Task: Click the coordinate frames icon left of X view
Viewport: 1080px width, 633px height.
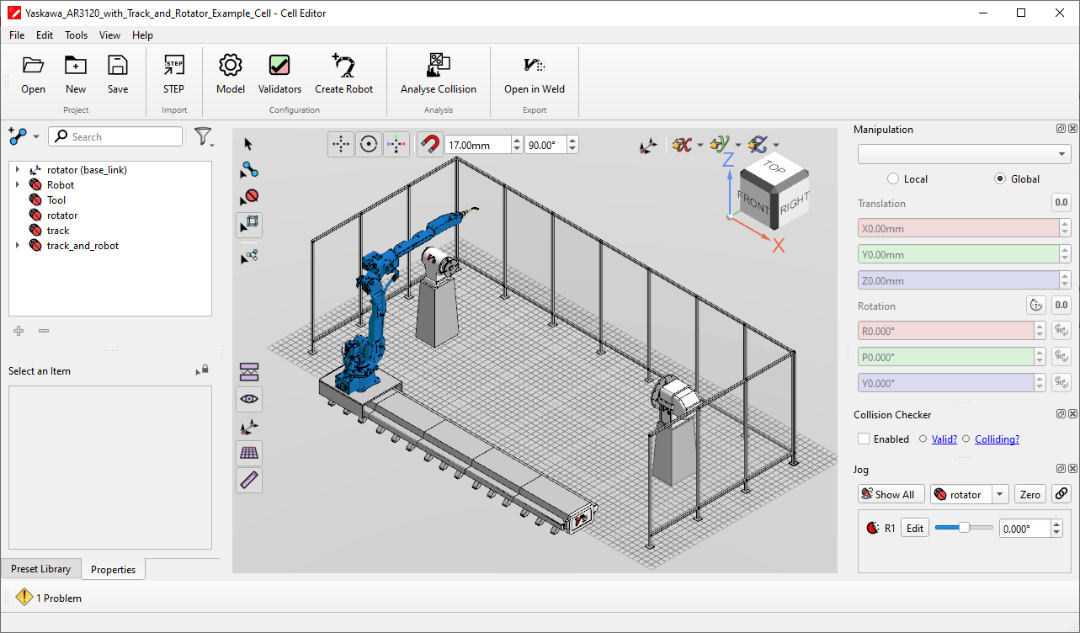Action: [646, 146]
